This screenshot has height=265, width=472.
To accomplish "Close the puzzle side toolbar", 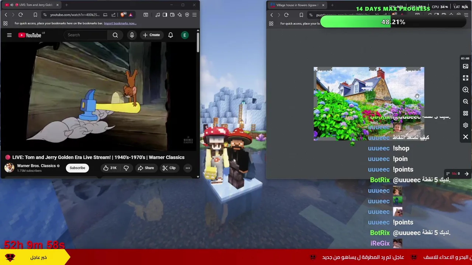I will point(465,137).
